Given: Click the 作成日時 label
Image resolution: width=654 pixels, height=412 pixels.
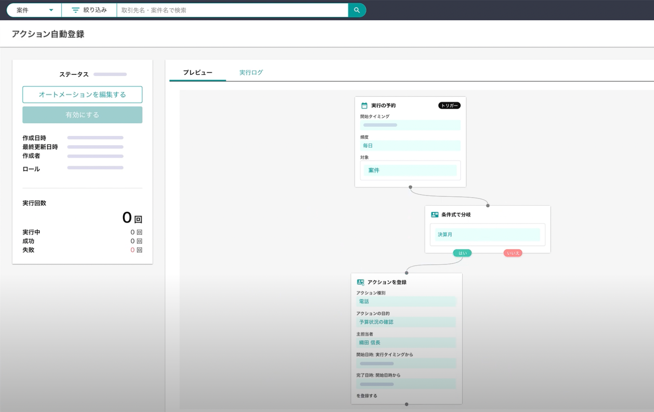Looking at the screenshot, I should [34, 138].
